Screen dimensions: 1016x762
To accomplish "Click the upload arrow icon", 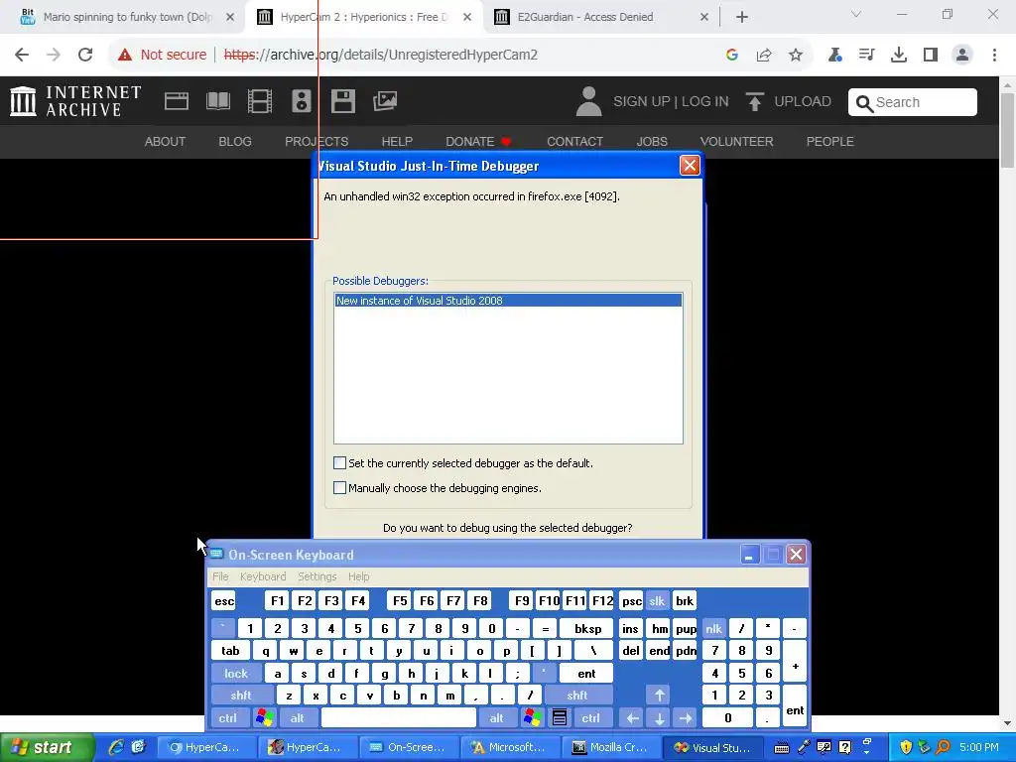I will pos(754,101).
